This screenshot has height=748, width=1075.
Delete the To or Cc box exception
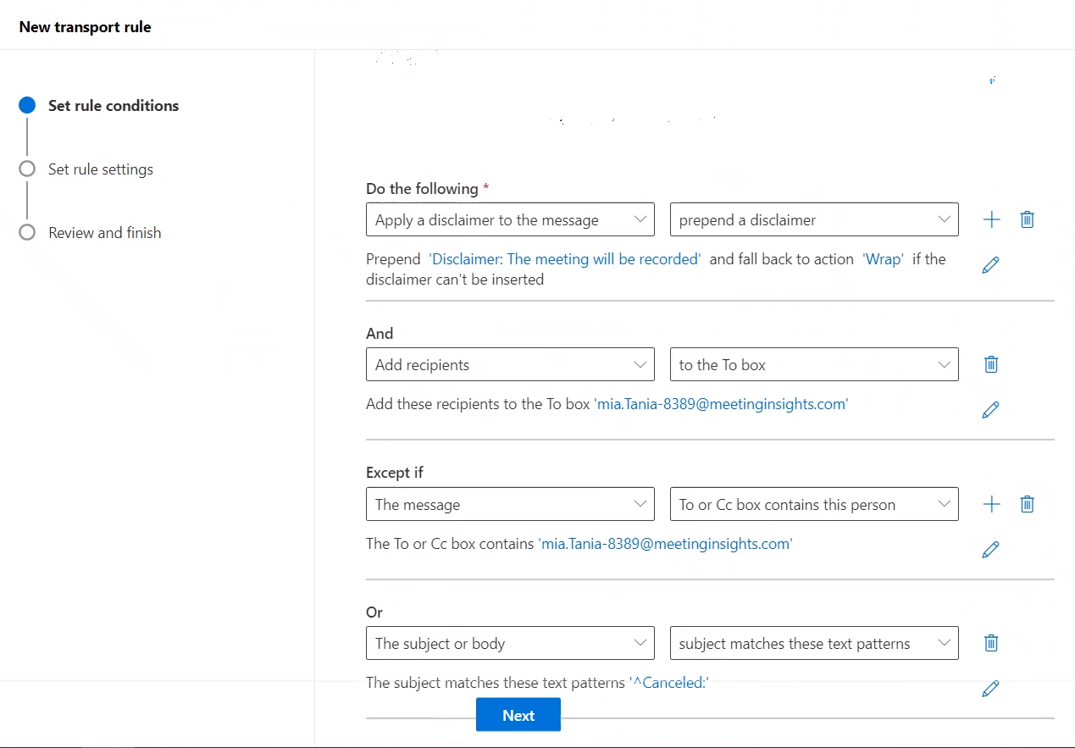[x=1027, y=504]
